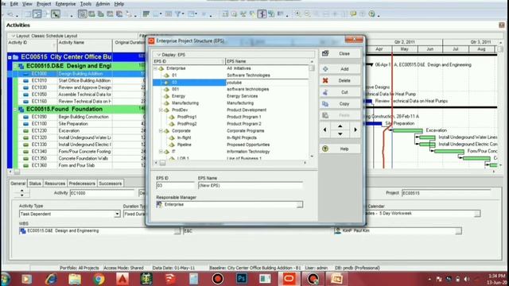Viewport: 509px width, 286px height.
Task: Switch to the General tab
Action: coord(17,184)
